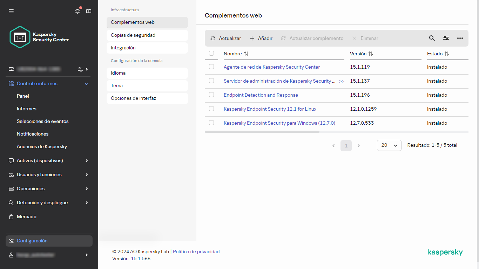479x269 pixels.
Task: Open search in the plugins toolbar
Action: coord(432,38)
